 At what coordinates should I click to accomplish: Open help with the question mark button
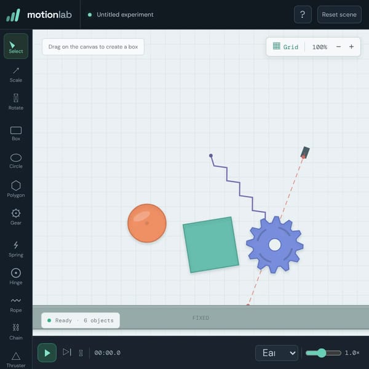tap(303, 15)
